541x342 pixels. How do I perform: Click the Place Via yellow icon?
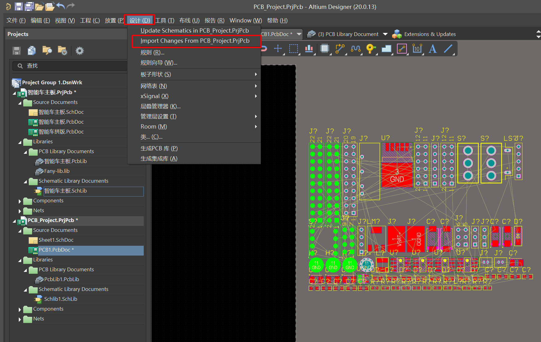(x=371, y=49)
